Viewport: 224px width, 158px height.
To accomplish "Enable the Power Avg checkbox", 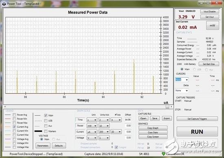I will click(14, 115).
